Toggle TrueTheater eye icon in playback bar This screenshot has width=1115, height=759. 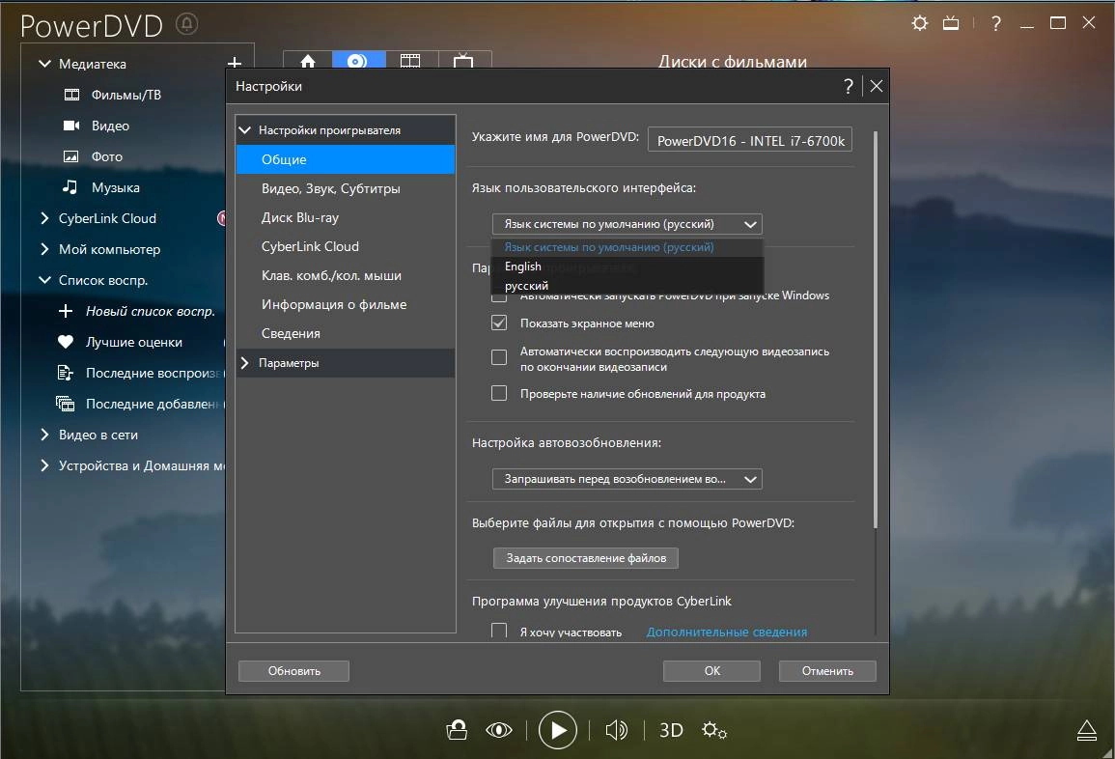click(498, 730)
